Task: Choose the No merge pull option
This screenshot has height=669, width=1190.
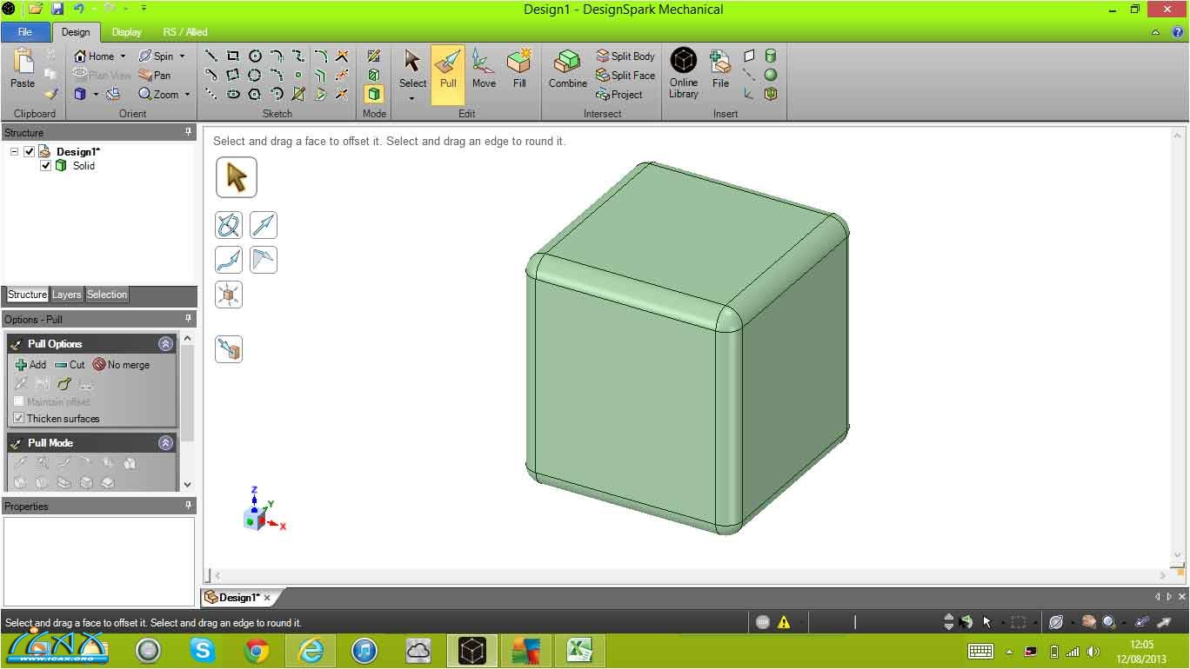Action: [x=121, y=365]
